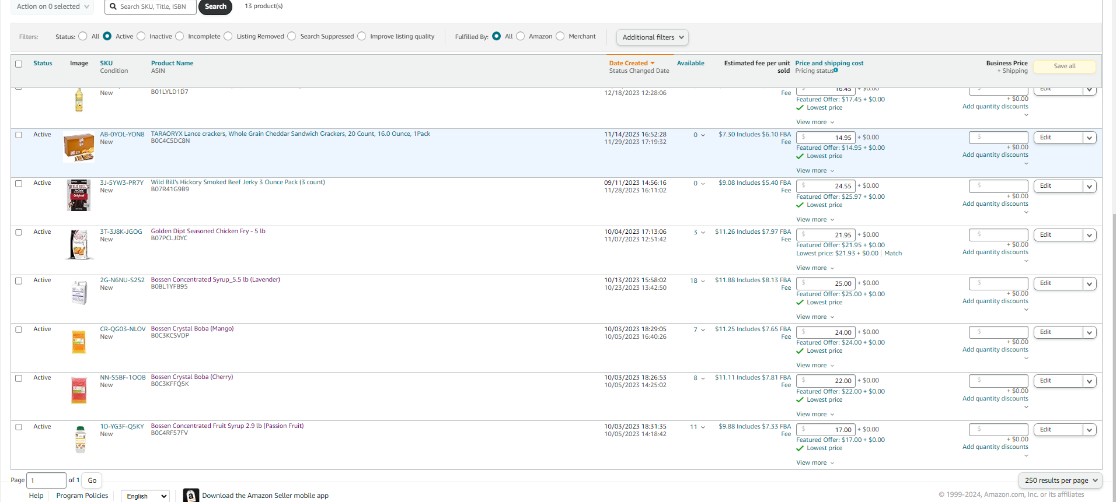Select the Incomplete status filter

pyautogui.click(x=180, y=36)
